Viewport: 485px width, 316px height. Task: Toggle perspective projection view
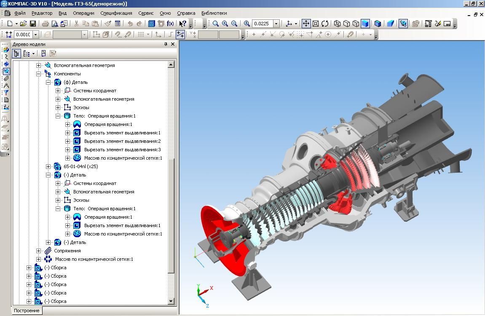(x=390, y=24)
